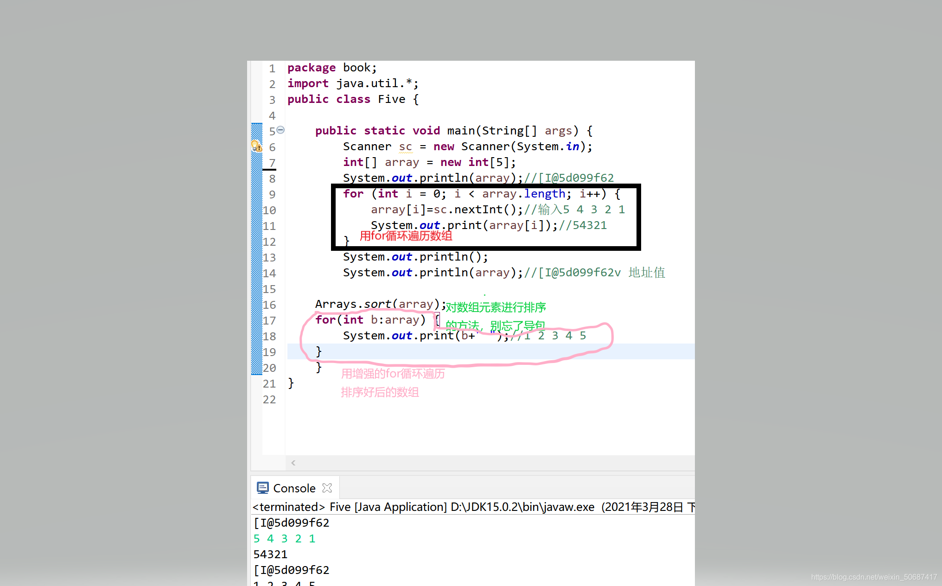Image resolution: width=942 pixels, height=586 pixels.
Task: Click the warning lightbulb marker on line 6
Action: [x=256, y=146]
